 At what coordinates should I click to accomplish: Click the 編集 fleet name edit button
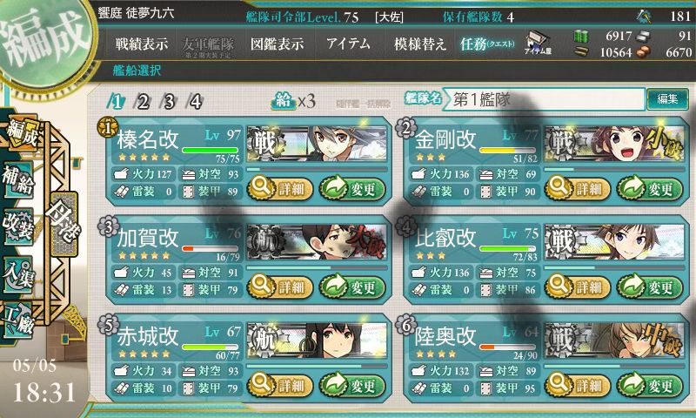coord(667,99)
